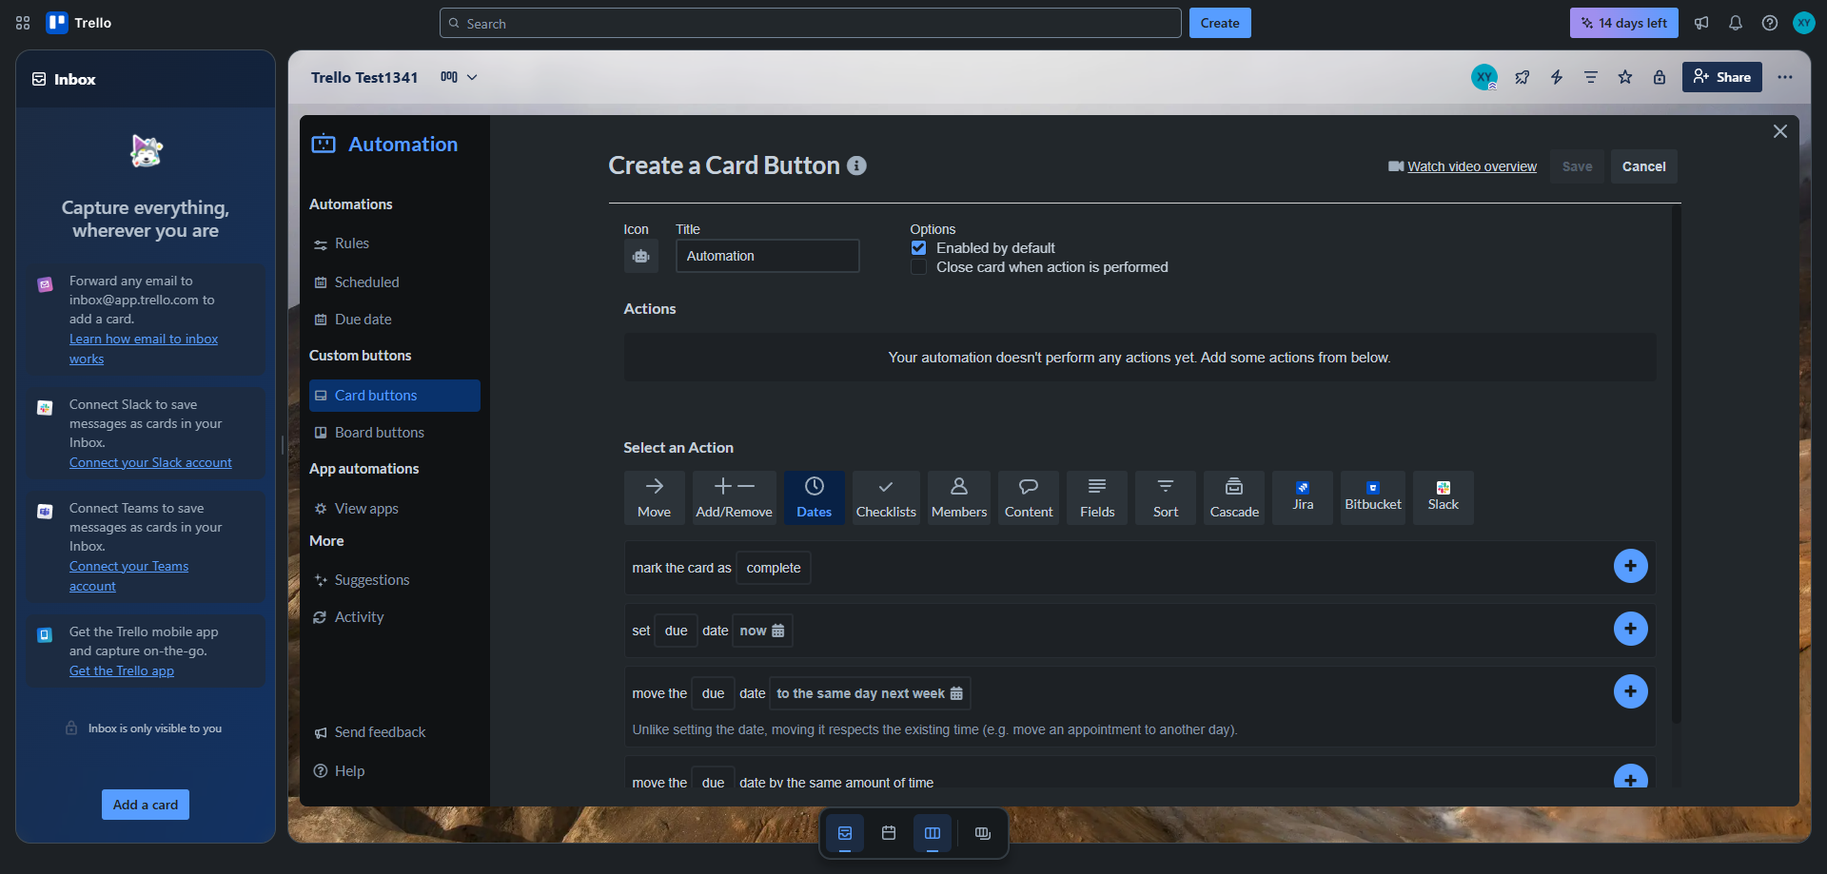
Task: Click the Cancel button
Action: pos(1644,166)
